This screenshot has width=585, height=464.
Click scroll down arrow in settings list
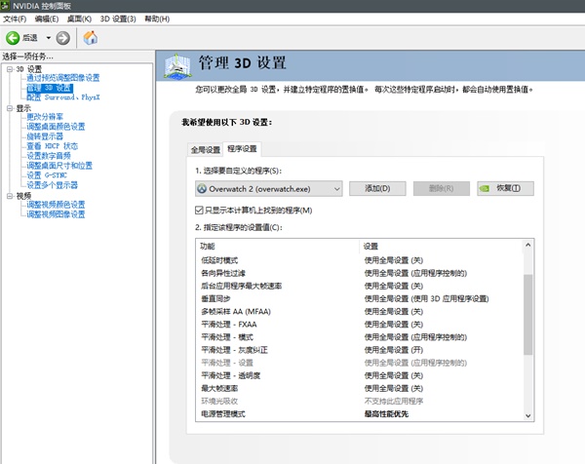coord(527,415)
